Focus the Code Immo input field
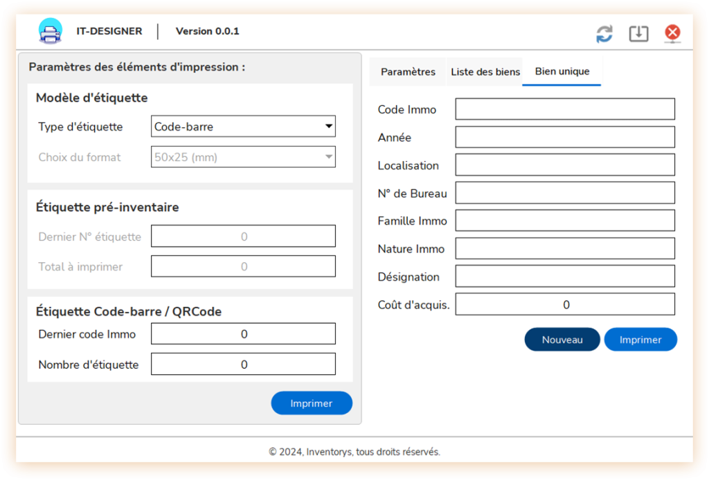Viewport: 709px width, 480px height. coord(565,109)
